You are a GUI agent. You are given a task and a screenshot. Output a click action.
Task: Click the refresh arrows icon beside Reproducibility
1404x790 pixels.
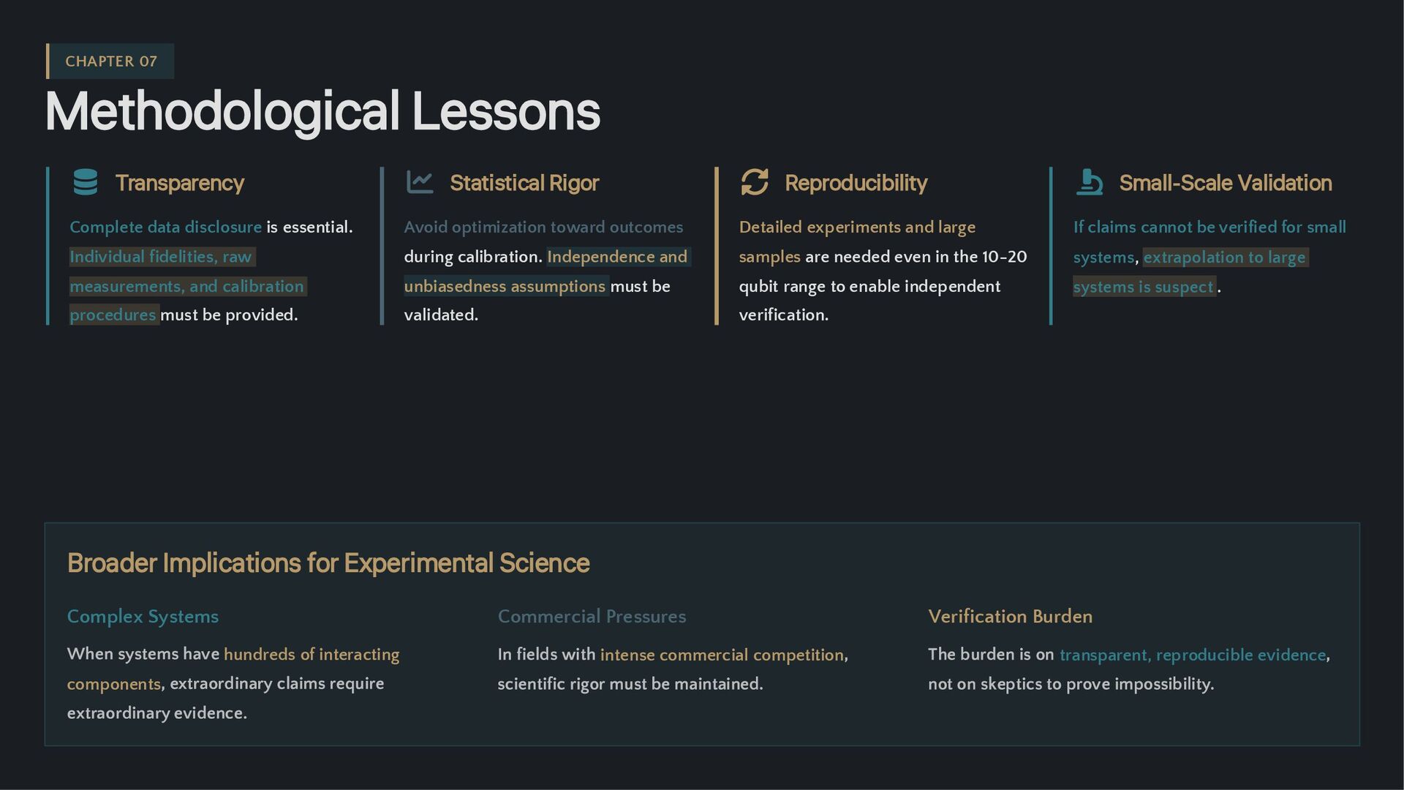pyautogui.click(x=754, y=182)
